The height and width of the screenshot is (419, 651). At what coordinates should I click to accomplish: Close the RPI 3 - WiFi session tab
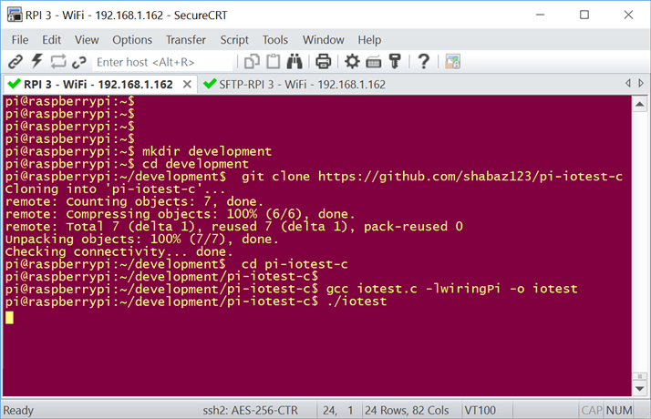187,85
